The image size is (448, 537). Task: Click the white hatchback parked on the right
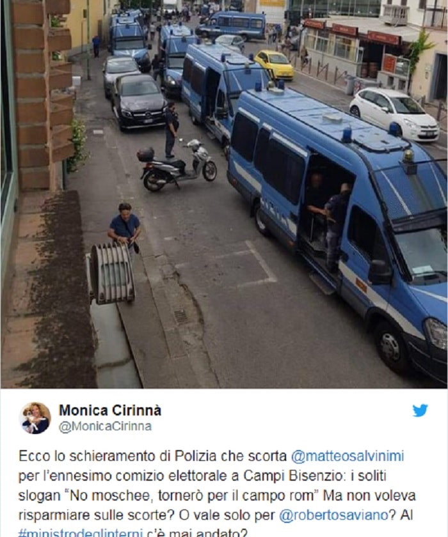(394, 114)
